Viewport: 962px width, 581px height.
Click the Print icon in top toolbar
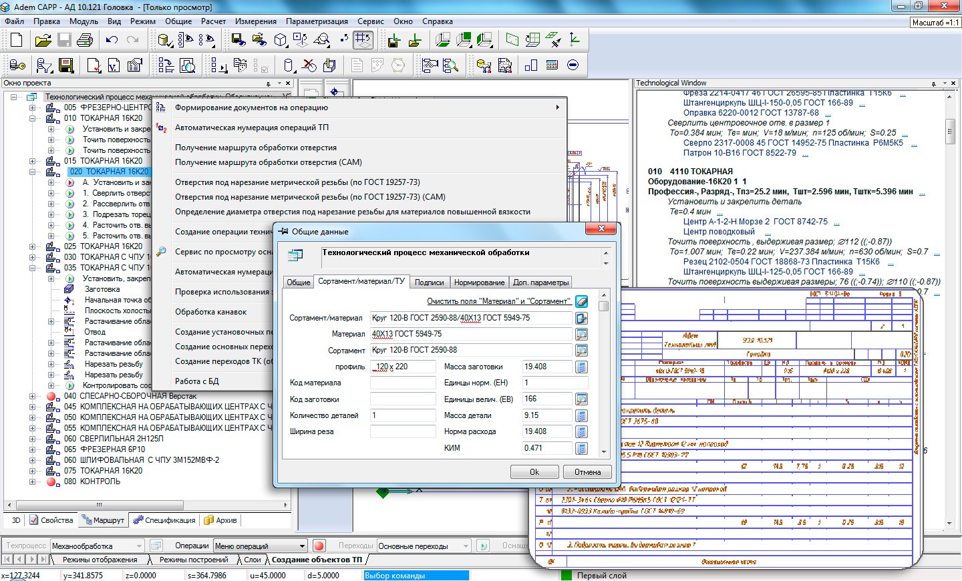coord(85,40)
